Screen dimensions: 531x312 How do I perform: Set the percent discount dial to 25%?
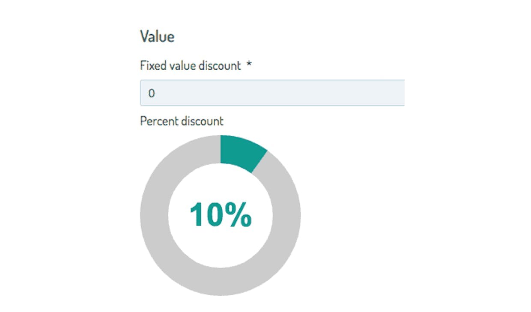286,215
